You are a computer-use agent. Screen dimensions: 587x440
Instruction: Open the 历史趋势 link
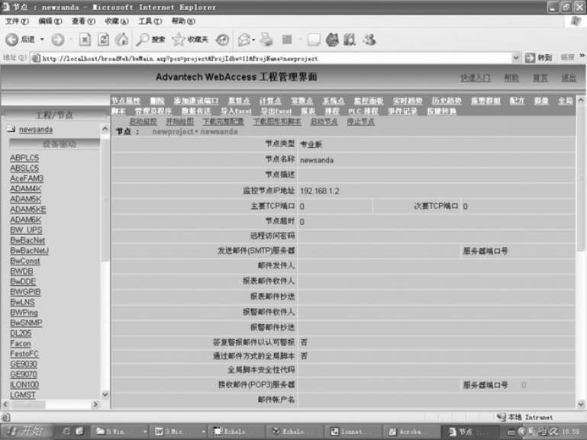pos(447,101)
